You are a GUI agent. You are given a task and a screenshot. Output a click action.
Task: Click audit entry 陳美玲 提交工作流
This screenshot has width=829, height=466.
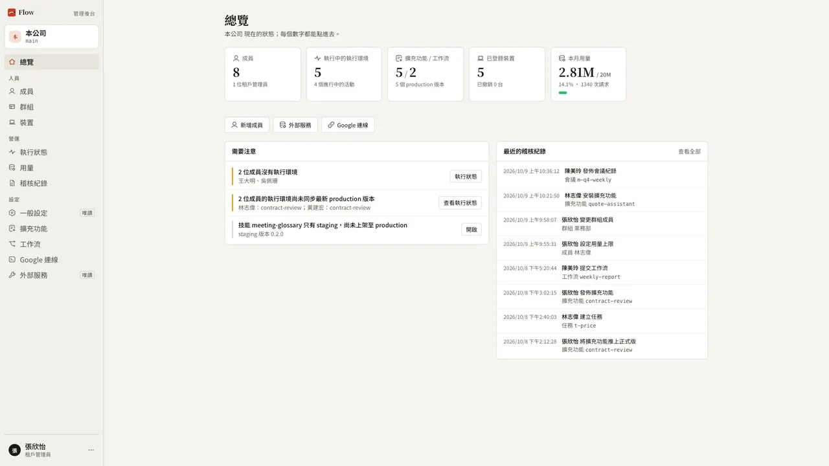(602, 272)
